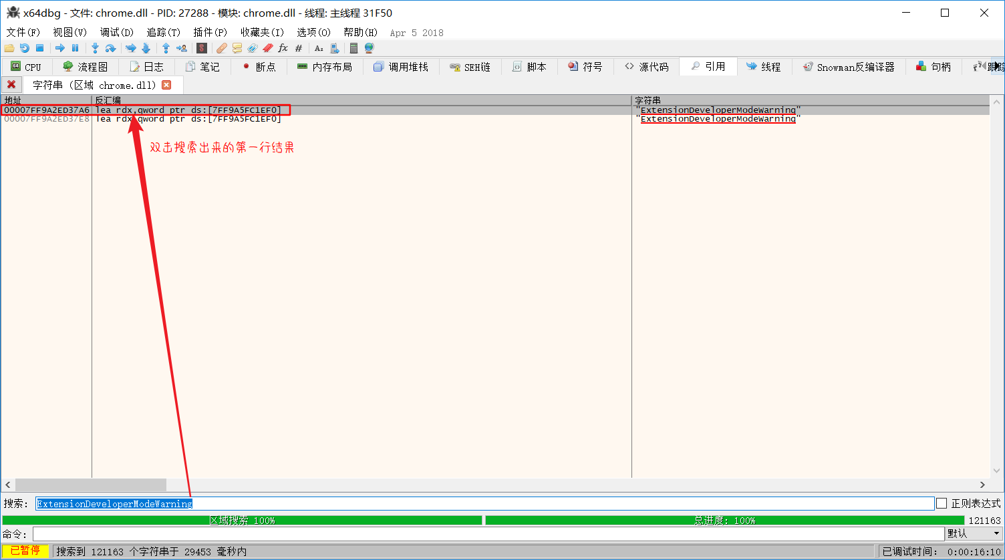
Task: Click the horizontal scrollbar right arrow
Action: coord(982,484)
